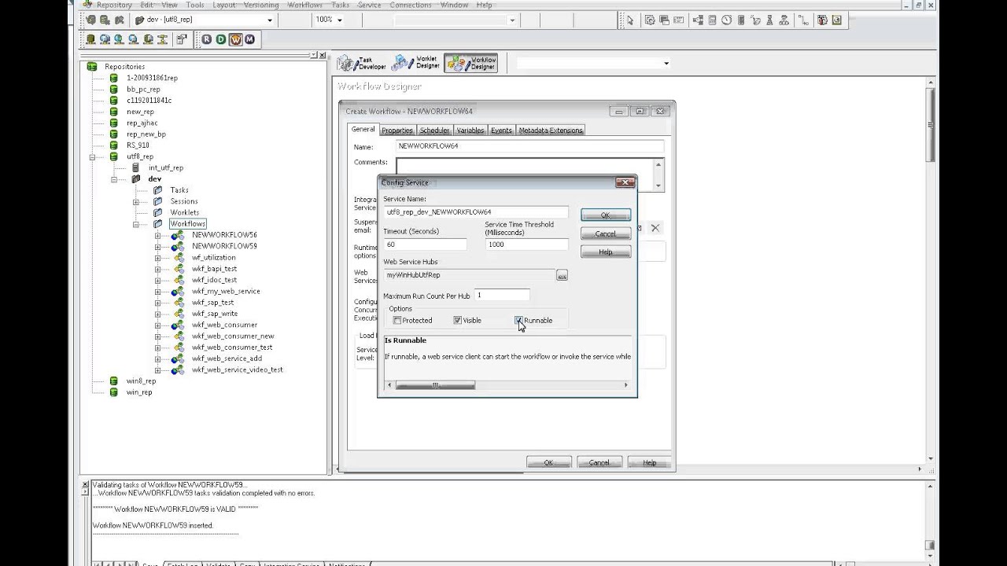Launch the Workflow Monitor M icon
This screenshot has height=566, width=1007.
(249, 39)
